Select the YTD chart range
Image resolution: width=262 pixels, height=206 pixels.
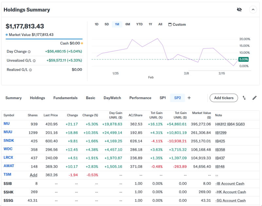pyautogui.click(x=140, y=25)
